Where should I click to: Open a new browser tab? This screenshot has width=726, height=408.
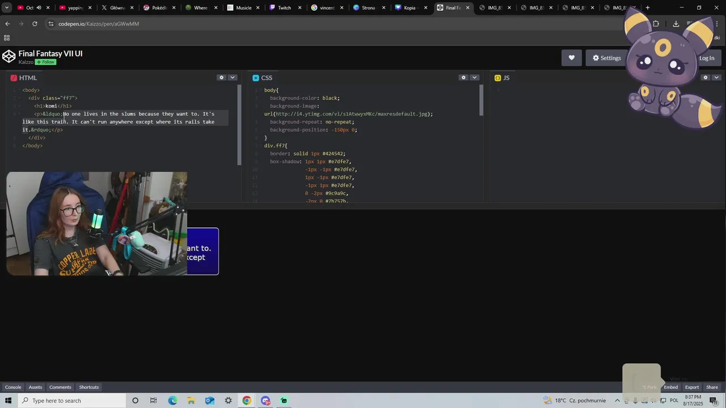pos(648,8)
